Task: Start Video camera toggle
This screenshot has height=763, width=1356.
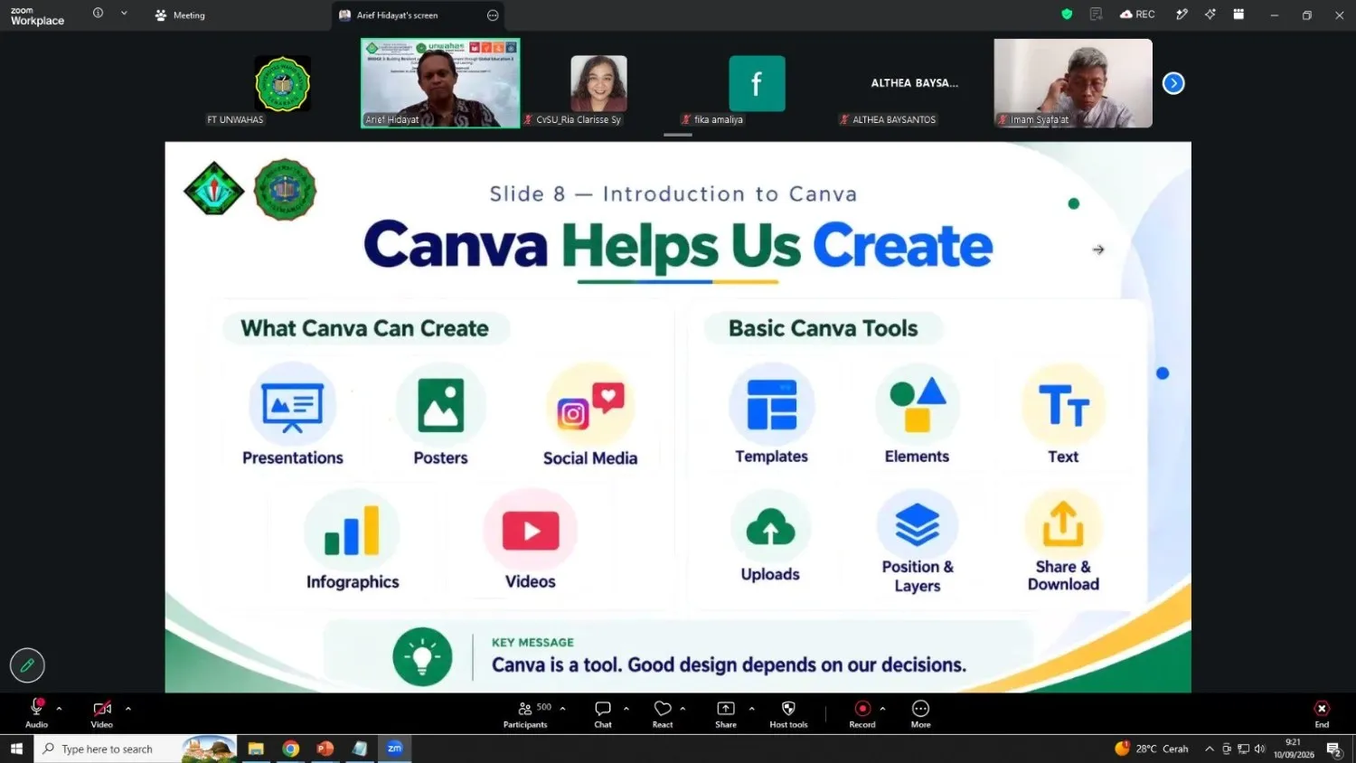Action: [x=102, y=713]
